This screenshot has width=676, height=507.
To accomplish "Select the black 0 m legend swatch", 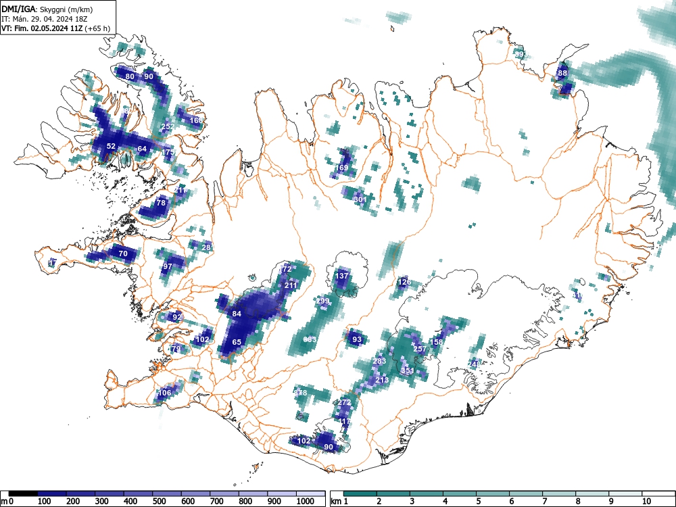I will (x=23, y=493).
